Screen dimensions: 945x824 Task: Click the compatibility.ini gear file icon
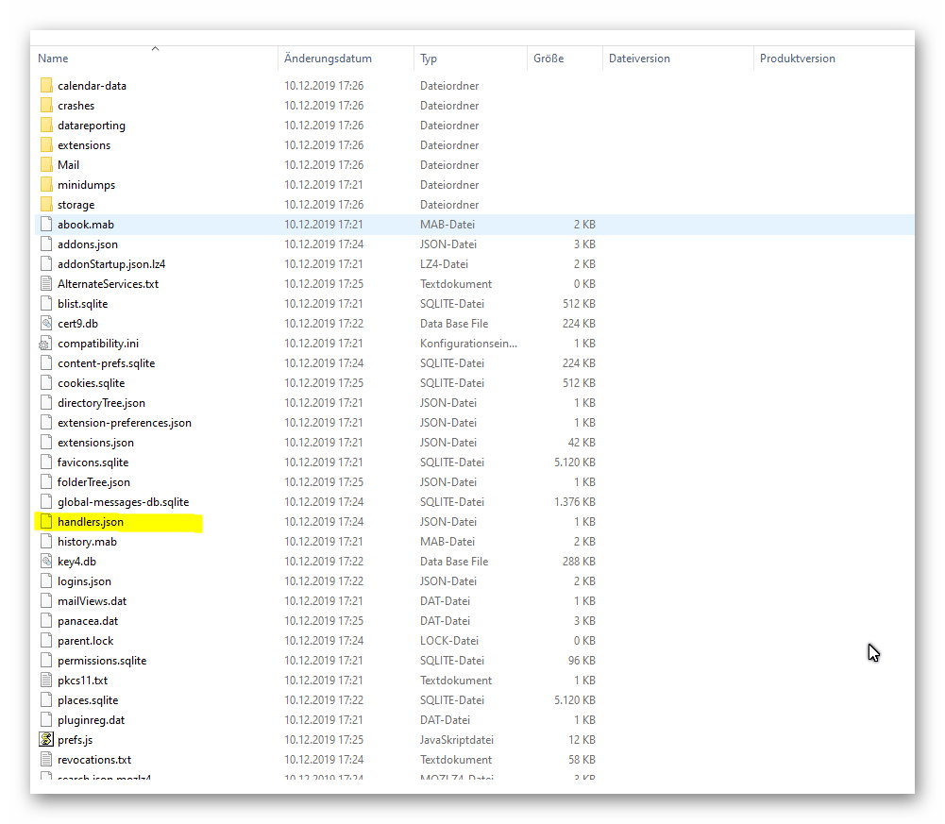[46, 343]
